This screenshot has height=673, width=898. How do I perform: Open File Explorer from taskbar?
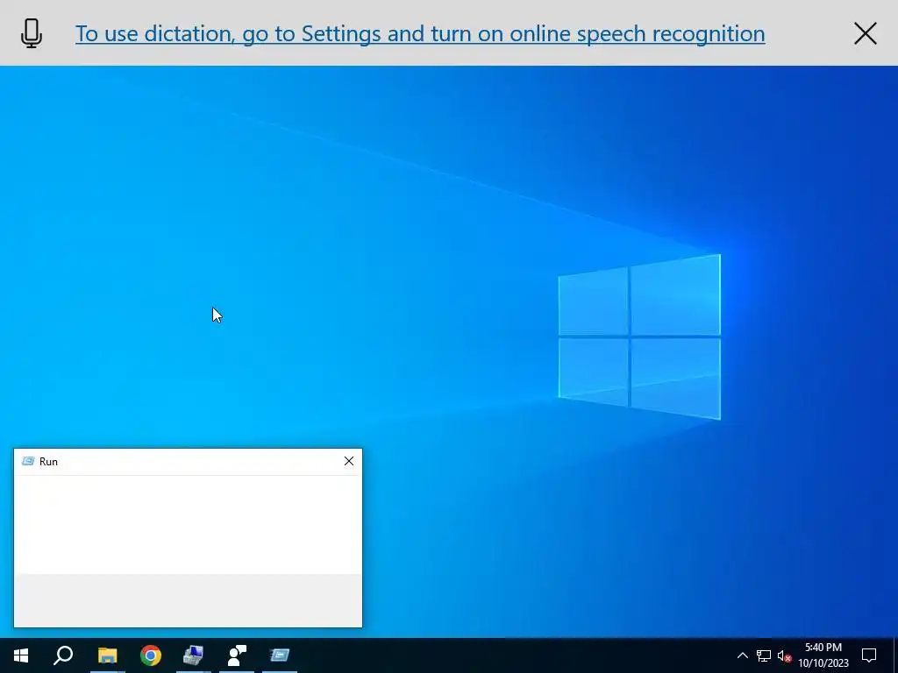[107, 655]
